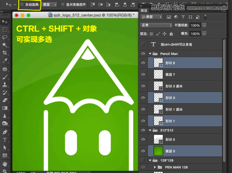Open the auto-select 图层 dropdown

50,5
